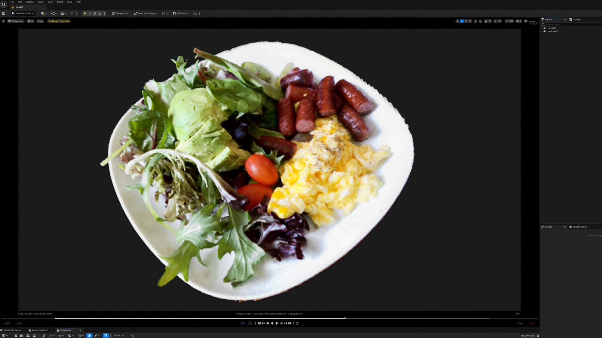Toggle the Sequencer loop playback icon

(297, 323)
